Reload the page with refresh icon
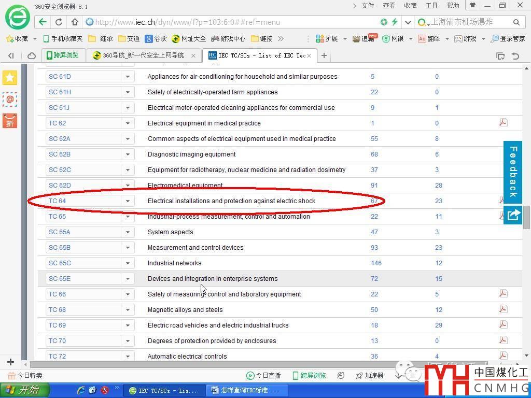The height and width of the screenshot is (398, 531). pos(59,22)
